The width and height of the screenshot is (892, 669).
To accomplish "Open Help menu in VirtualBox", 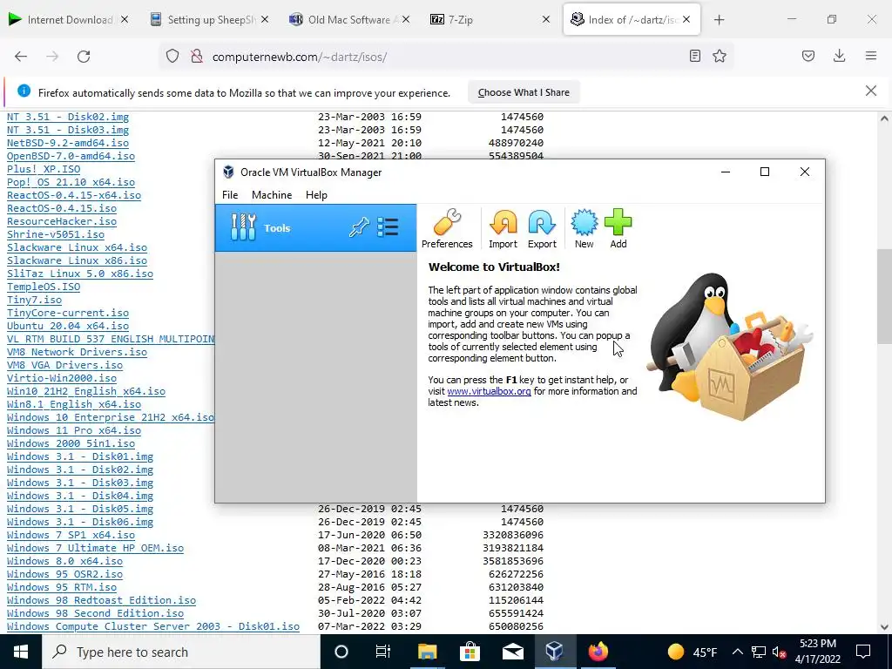I will coord(316,195).
